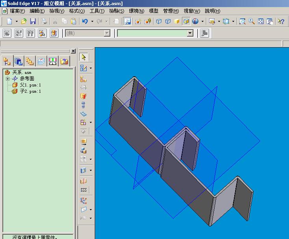
Task: Select the Pan hand tool
Action: 270,21
